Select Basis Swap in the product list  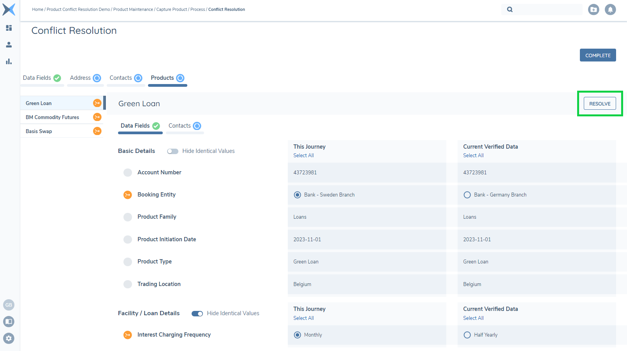click(x=39, y=131)
